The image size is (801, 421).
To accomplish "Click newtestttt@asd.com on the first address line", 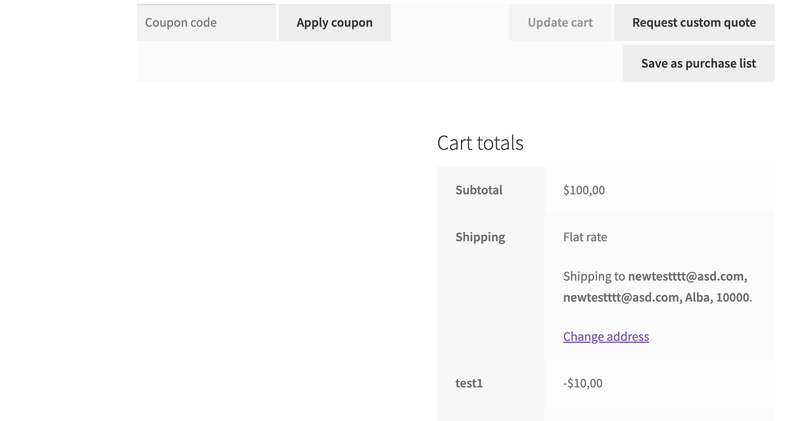I will click(686, 276).
